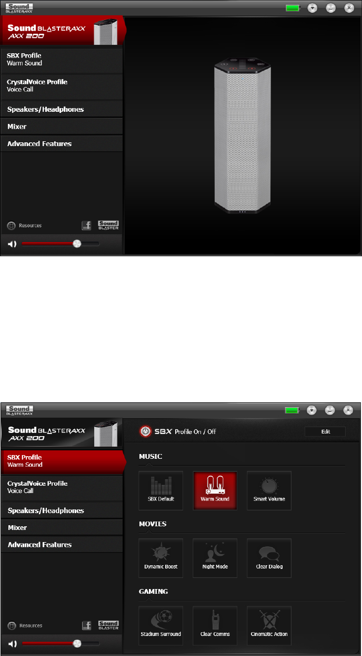This screenshot has width=362, height=656.
Task: Open Facebook icon in upper window
Action: point(86,226)
